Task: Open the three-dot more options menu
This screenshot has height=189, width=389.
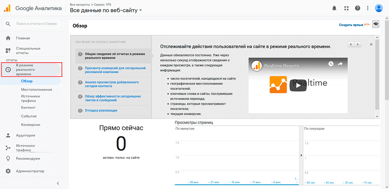Action: (368, 8)
